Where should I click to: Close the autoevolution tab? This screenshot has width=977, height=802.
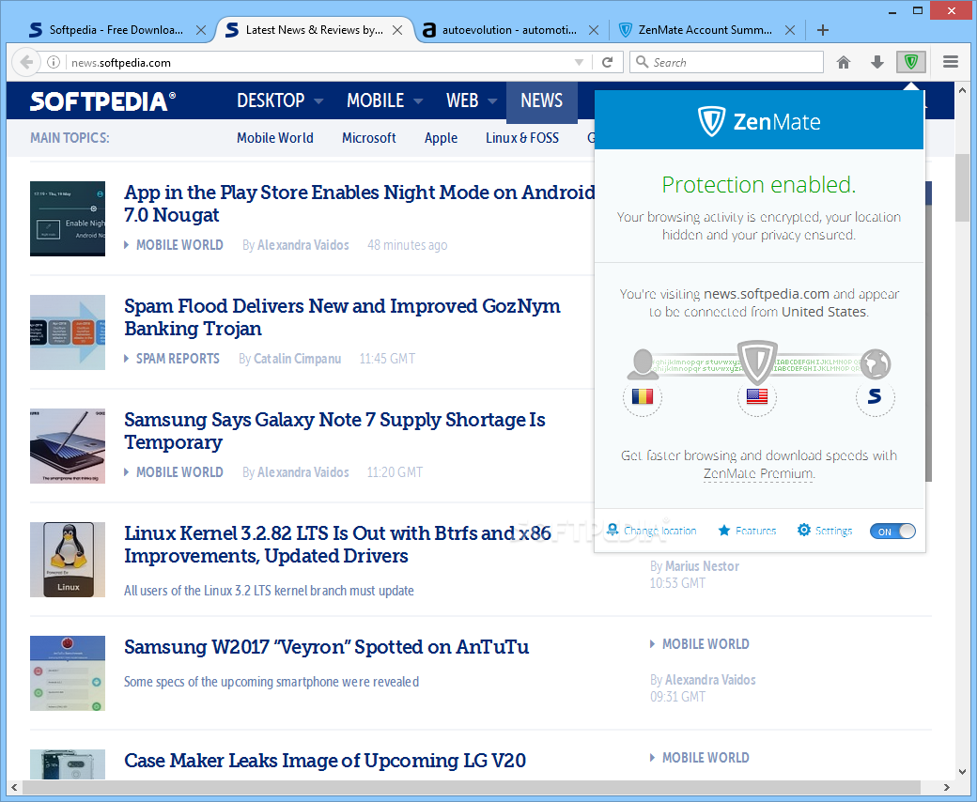594,30
